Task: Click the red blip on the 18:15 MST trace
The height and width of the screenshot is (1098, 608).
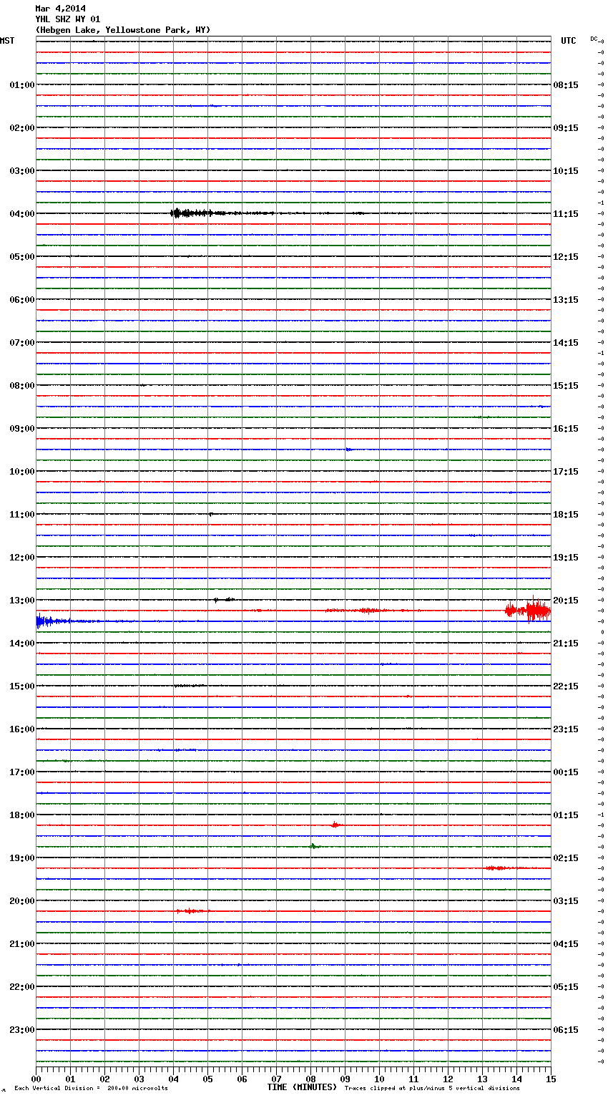Action: click(336, 825)
